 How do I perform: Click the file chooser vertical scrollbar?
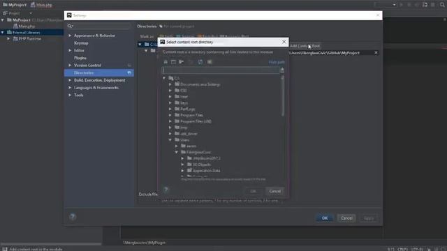[x=283, y=96]
